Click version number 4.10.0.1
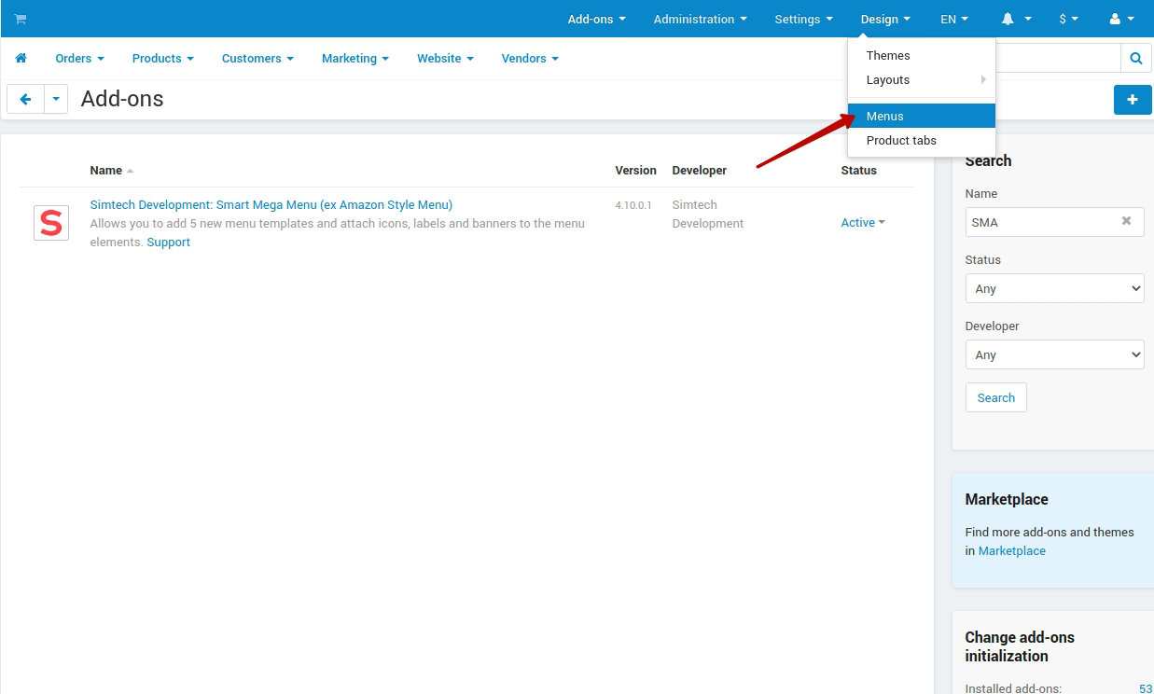The width and height of the screenshot is (1154, 694). [633, 204]
